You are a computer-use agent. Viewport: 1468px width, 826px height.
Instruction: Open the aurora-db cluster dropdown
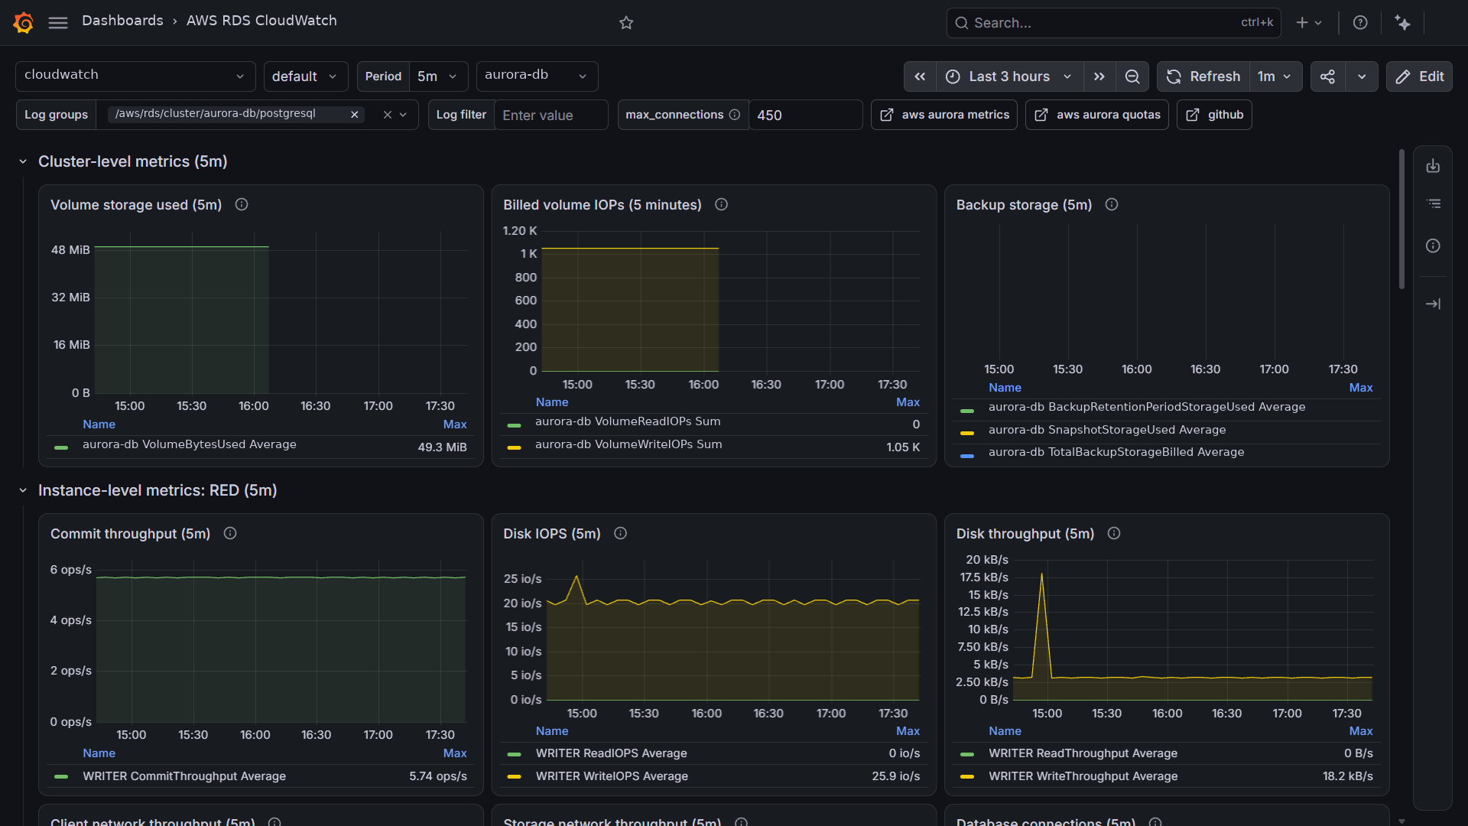(537, 76)
